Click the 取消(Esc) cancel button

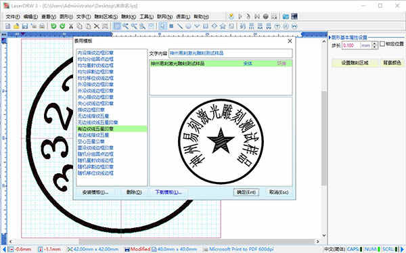[x=279, y=192]
